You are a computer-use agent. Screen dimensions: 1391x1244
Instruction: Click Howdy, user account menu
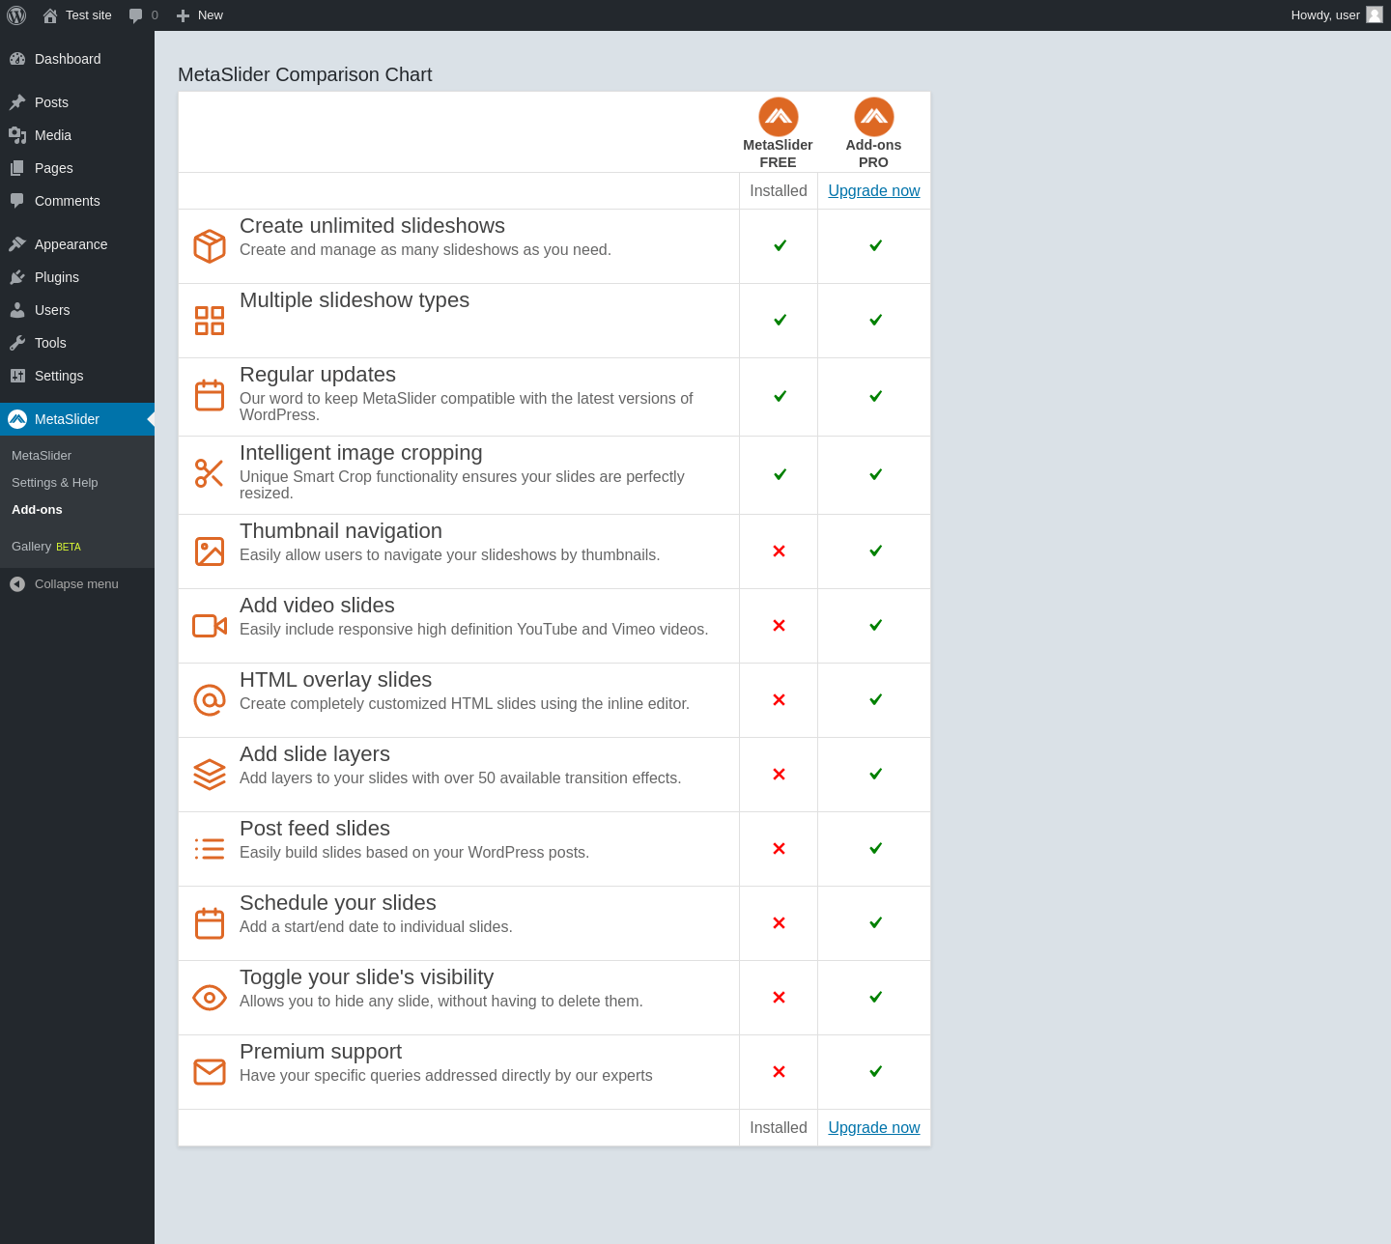pyautogui.click(x=1337, y=15)
